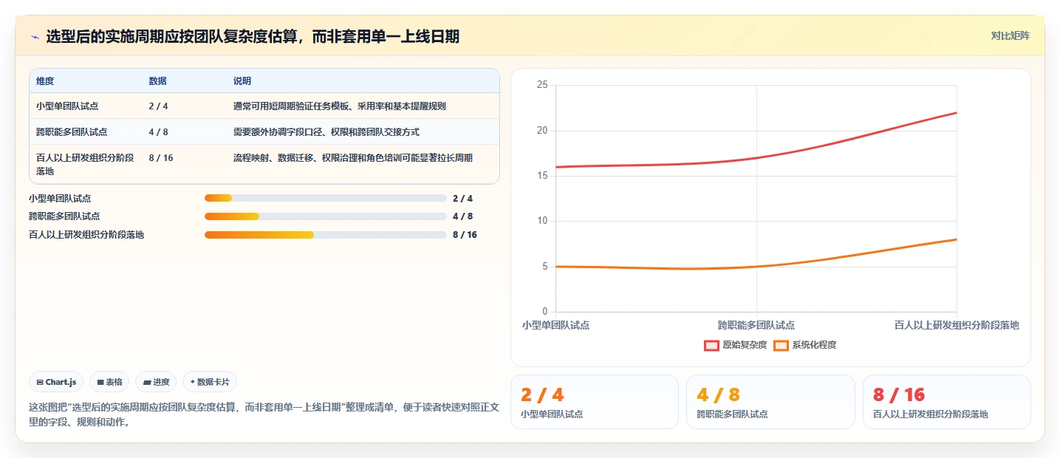Click x-axis label 小型单团队试点

coord(555,325)
